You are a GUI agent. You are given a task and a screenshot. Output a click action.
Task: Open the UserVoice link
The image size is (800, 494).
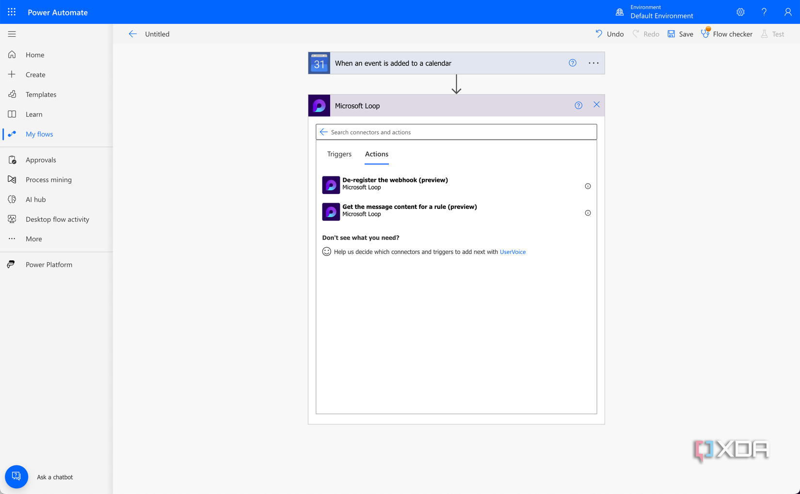coord(512,252)
